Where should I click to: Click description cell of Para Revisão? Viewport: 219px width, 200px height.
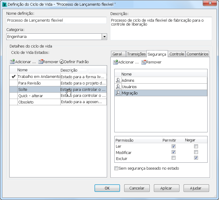tap(83, 83)
